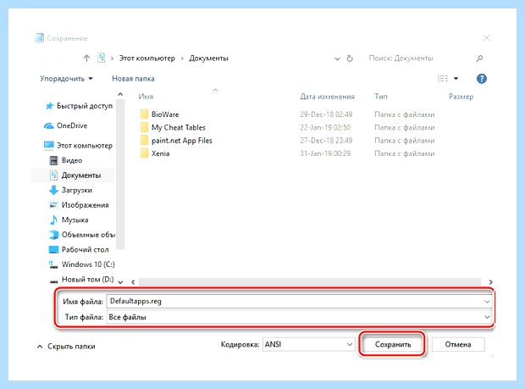This screenshot has height=389, width=525.
Task: Expand the address bar history dropdown
Action: click(337, 59)
